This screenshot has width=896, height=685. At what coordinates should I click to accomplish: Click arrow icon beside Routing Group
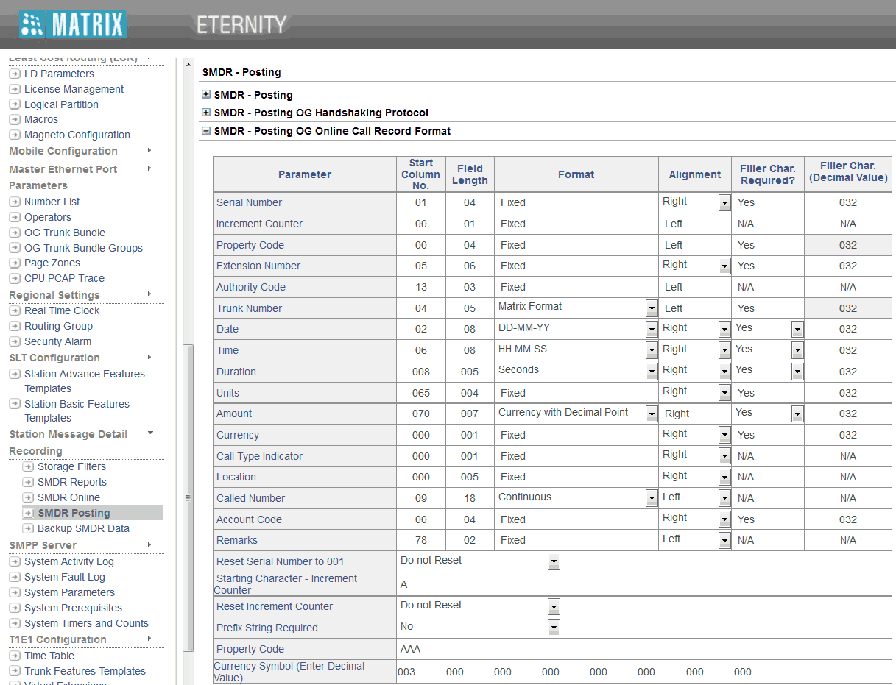[x=15, y=326]
